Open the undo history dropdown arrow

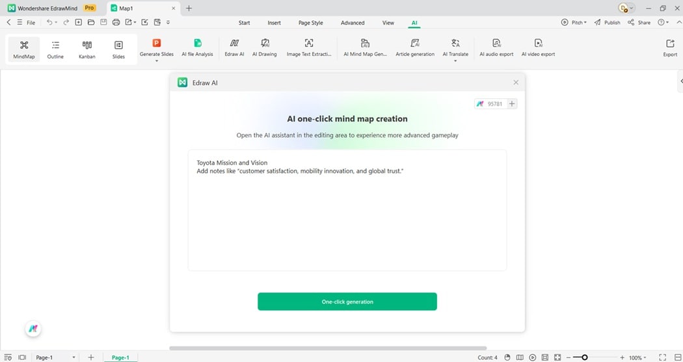point(56,23)
